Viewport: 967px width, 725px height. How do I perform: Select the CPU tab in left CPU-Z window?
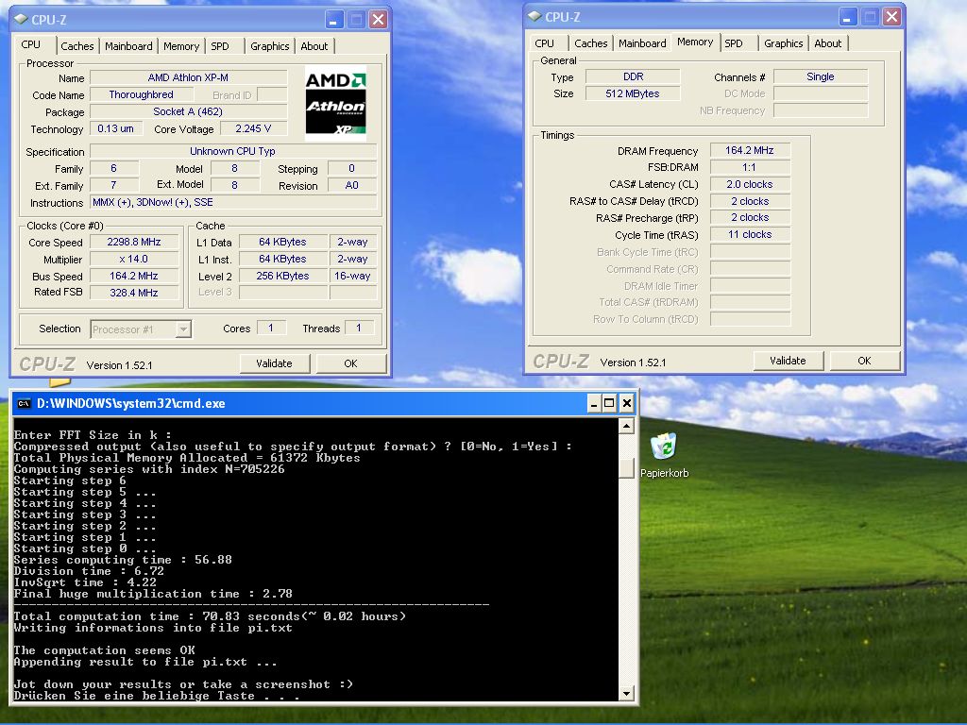coord(31,45)
